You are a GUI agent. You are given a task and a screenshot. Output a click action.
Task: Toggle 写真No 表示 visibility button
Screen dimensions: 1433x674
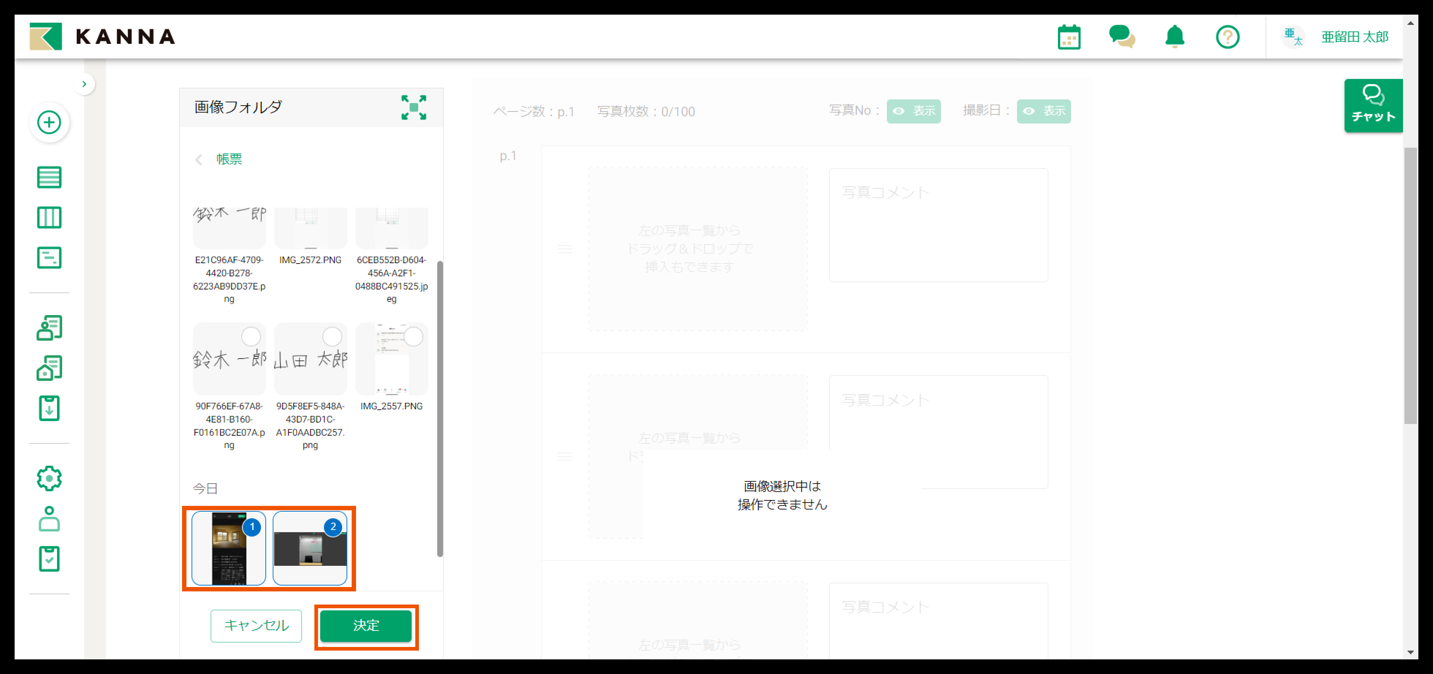pos(914,111)
